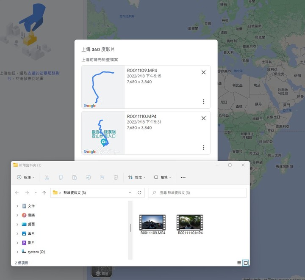Click the Copy icon in Explorer toolbar
The height and width of the screenshot is (280, 305).
(x=61, y=177)
